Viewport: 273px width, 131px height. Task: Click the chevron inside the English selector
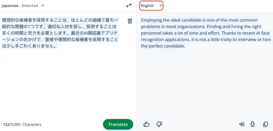[x=160, y=6]
